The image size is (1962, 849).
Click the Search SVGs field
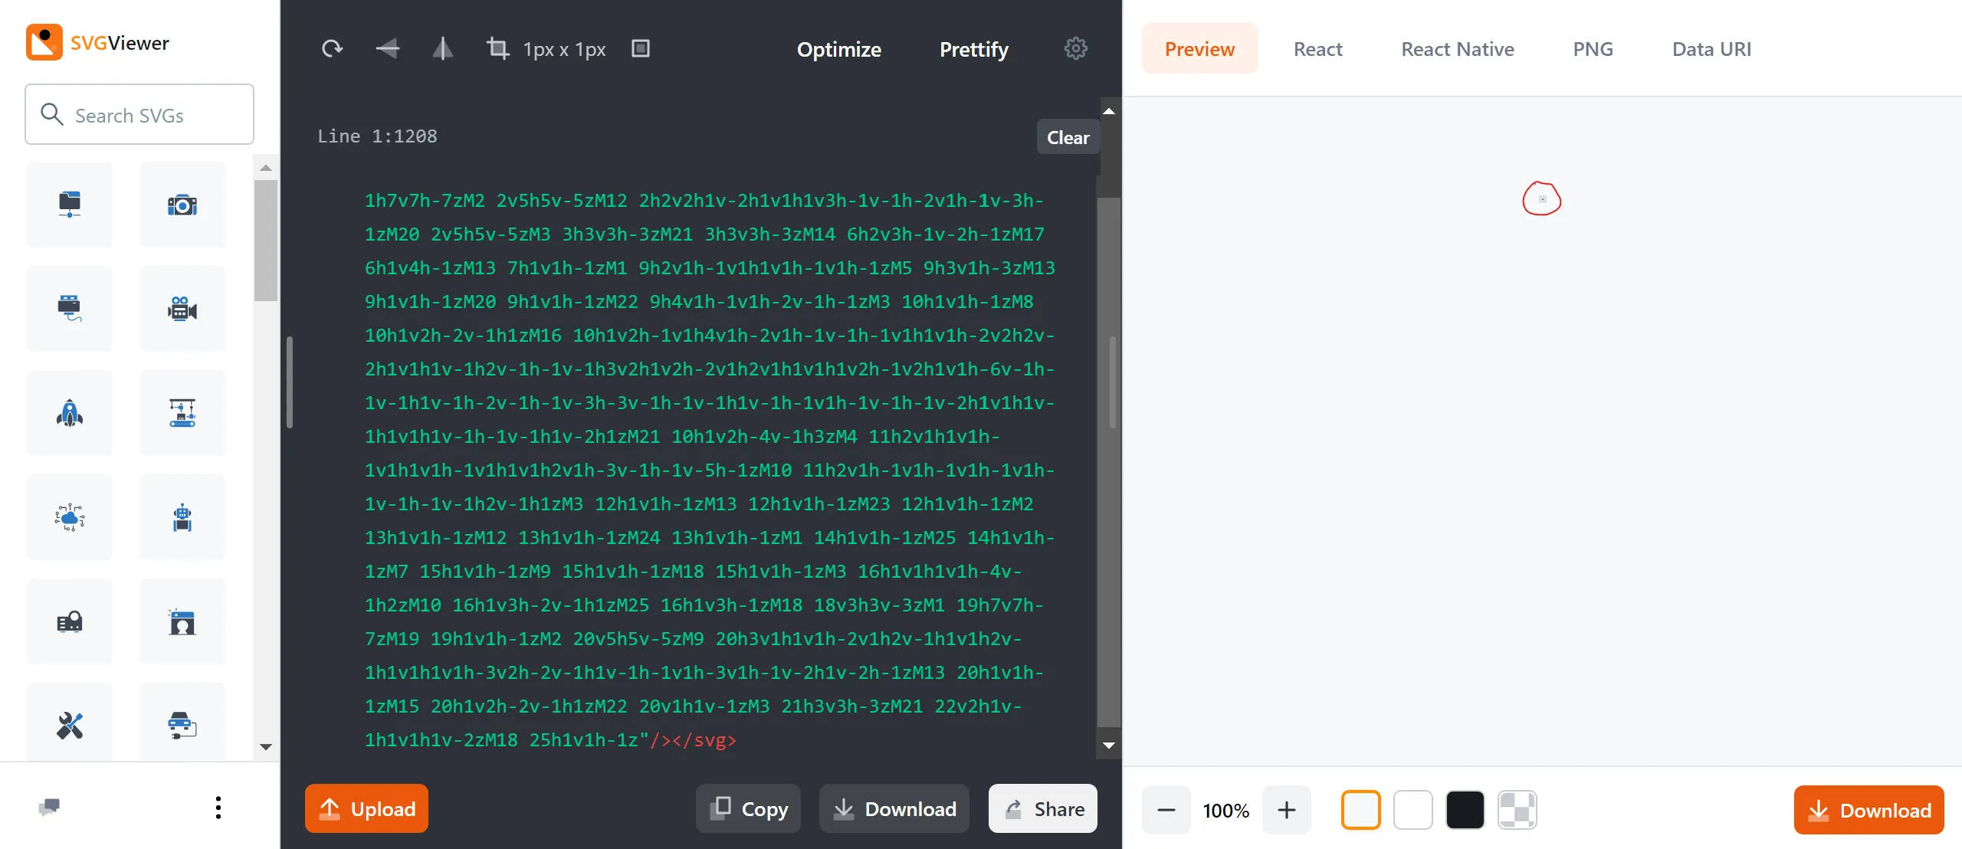point(139,115)
